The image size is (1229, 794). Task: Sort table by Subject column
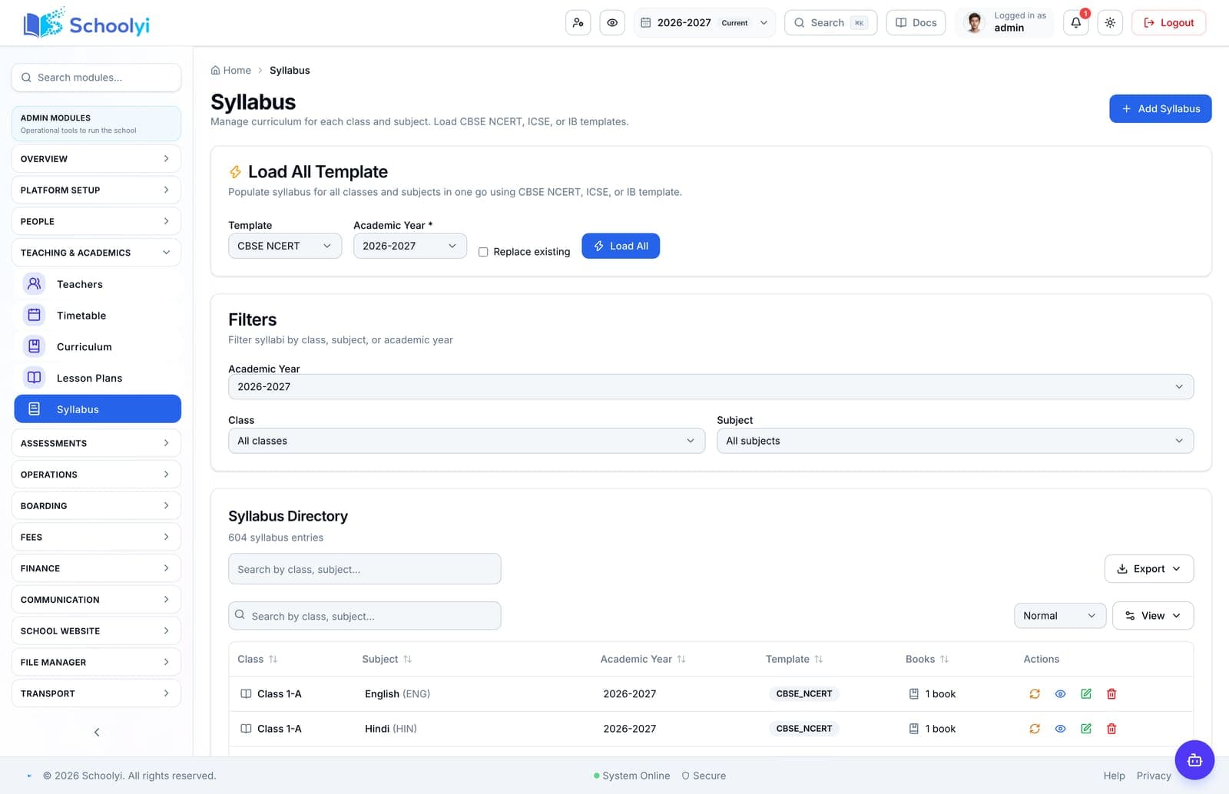point(387,660)
